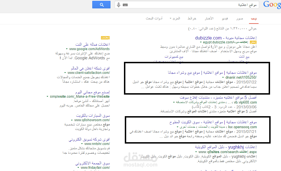The width and height of the screenshot is (281, 171).
Task: Expand arrow beside egypt.dubizzle.com URL
Action: coord(201,42)
